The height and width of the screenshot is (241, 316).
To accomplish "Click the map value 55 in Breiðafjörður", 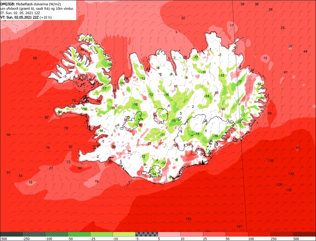I will tap(99, 101).
